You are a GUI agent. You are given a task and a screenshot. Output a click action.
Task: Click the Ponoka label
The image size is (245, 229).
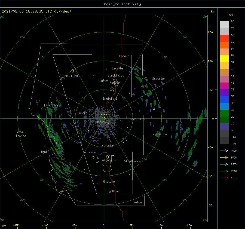[124, 56]
